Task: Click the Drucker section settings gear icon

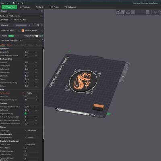Action: [41, 11]
